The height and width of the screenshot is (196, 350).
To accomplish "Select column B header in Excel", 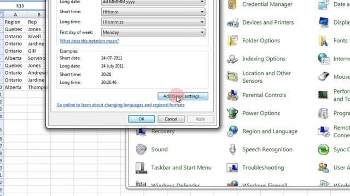I will (37, 15).
